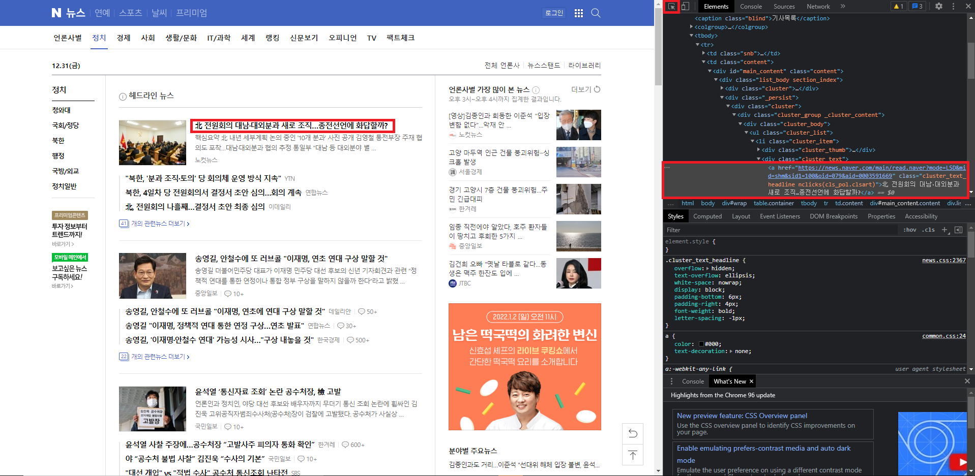Click the comment bubble 500+ icon
Viewport: 975px width, 476px height.
(x=350, y=340)
